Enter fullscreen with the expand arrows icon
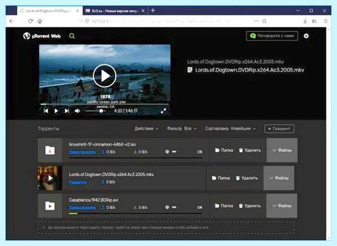 pyautogui.click(x=163, y=111)
